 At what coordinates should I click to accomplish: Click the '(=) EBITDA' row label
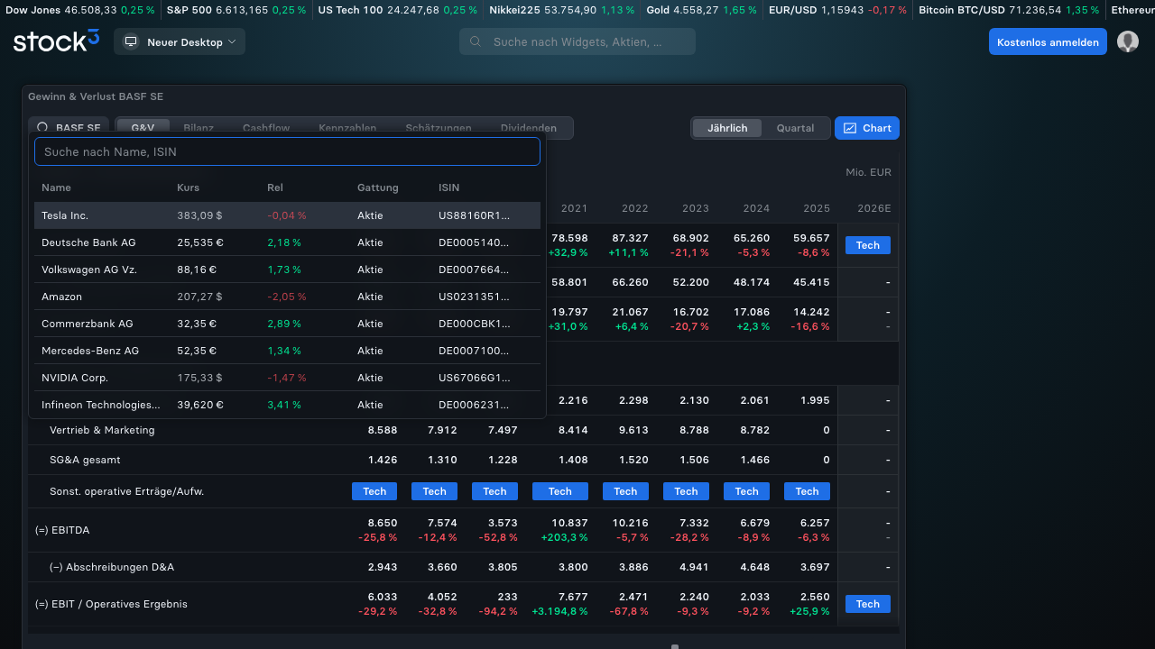[x=63, y=530]
